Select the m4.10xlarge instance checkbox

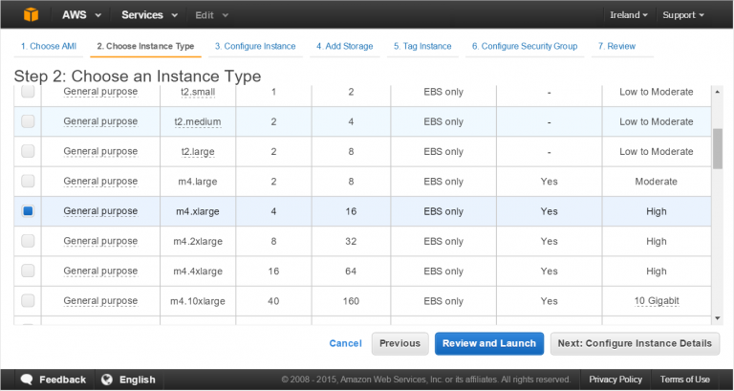point(28,300)
